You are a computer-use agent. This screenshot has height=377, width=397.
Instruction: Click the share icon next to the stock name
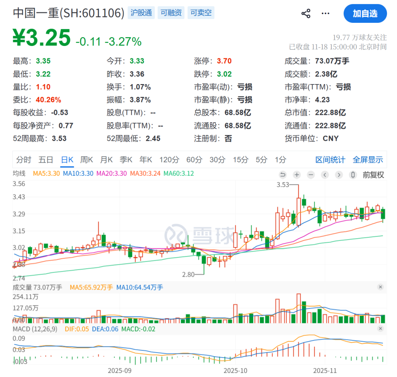click(306, 13)
